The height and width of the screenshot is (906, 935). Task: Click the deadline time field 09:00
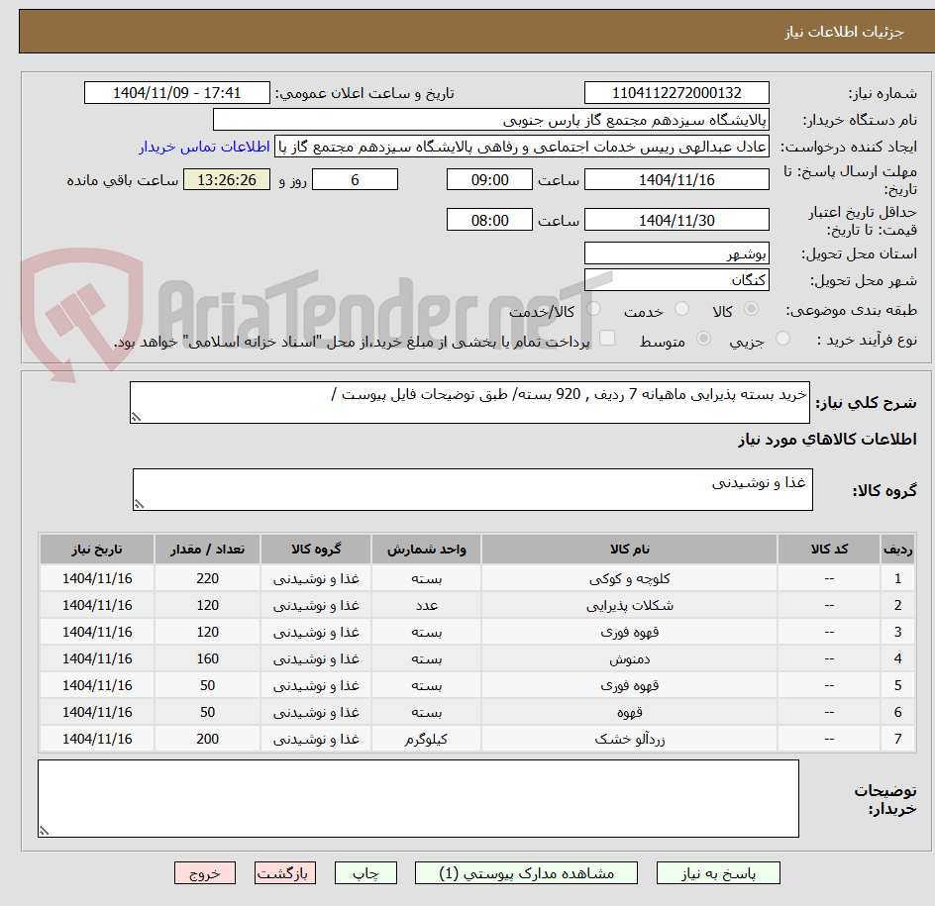tap(489, 179)
